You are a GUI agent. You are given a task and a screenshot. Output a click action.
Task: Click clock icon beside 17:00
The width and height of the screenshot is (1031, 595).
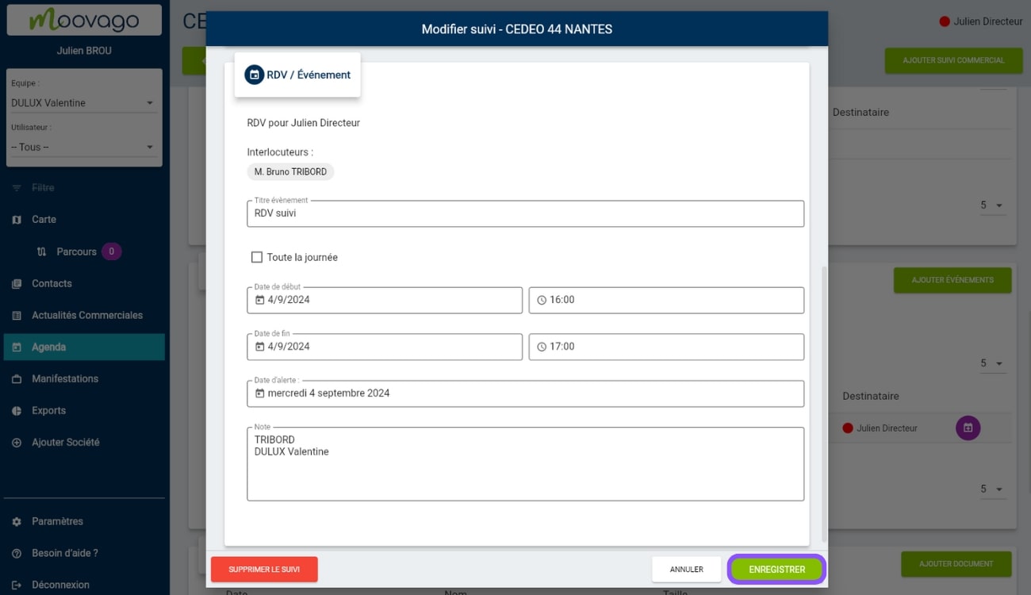(542, 347)
